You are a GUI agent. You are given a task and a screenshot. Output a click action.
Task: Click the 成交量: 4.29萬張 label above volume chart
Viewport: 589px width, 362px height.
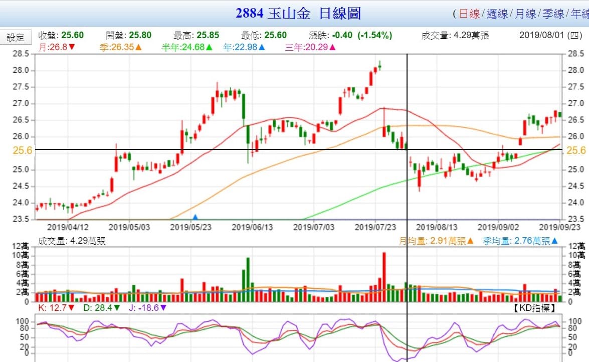[72, 241]
